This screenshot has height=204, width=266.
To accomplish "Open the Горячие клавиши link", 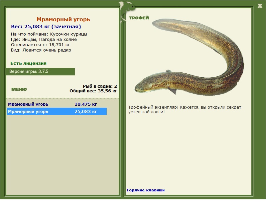I will click(x=146, y=190).
